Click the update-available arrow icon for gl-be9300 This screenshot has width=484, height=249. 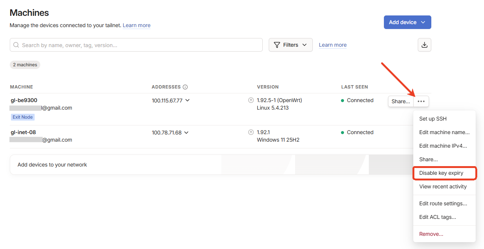click(x=251, y=100)
